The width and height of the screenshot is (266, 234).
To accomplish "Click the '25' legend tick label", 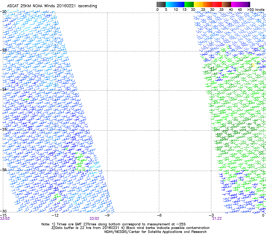I will tap(203, 10).
